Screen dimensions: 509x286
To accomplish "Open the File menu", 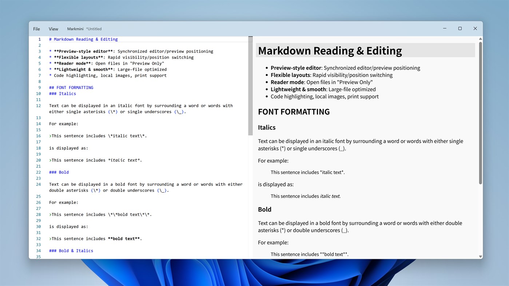I will coord(36,29).
